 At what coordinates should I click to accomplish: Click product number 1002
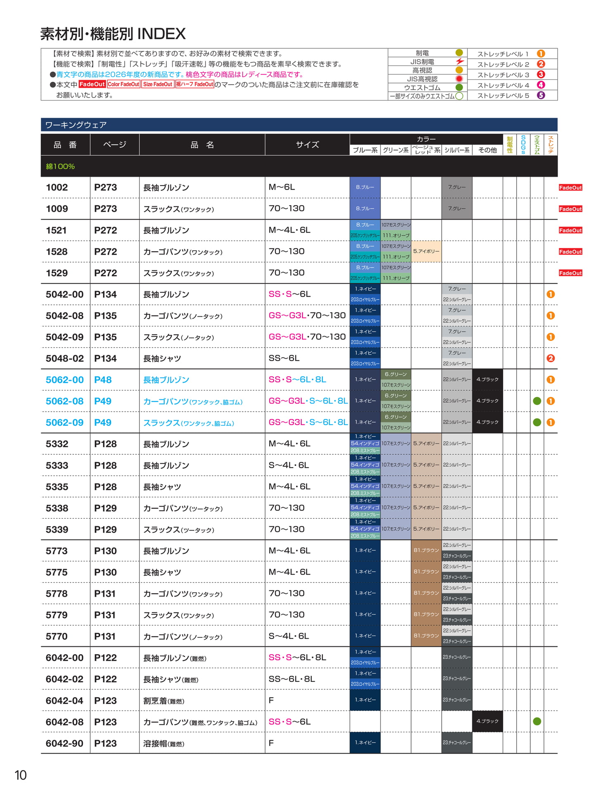coord(57,187)
